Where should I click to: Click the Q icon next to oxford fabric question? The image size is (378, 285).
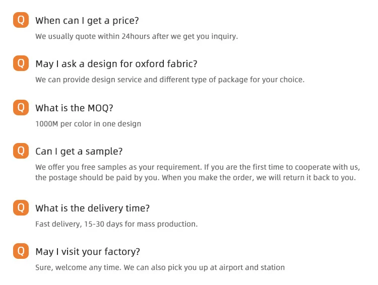click(21, 63)
